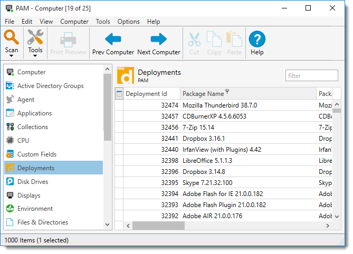
Task: Select Collections in the sidebar
Action: [x=54, y=127]
